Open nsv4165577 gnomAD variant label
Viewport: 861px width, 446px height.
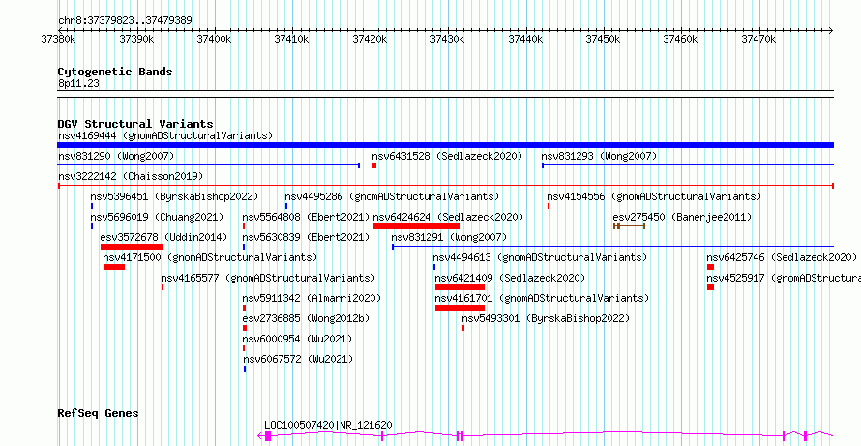[268, 278]
